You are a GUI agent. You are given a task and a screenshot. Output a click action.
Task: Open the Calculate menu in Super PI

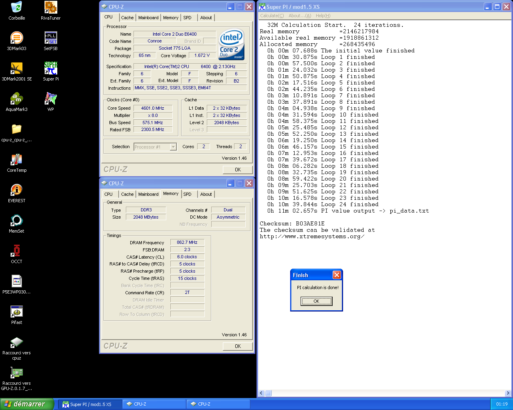(x=272, y=16)
